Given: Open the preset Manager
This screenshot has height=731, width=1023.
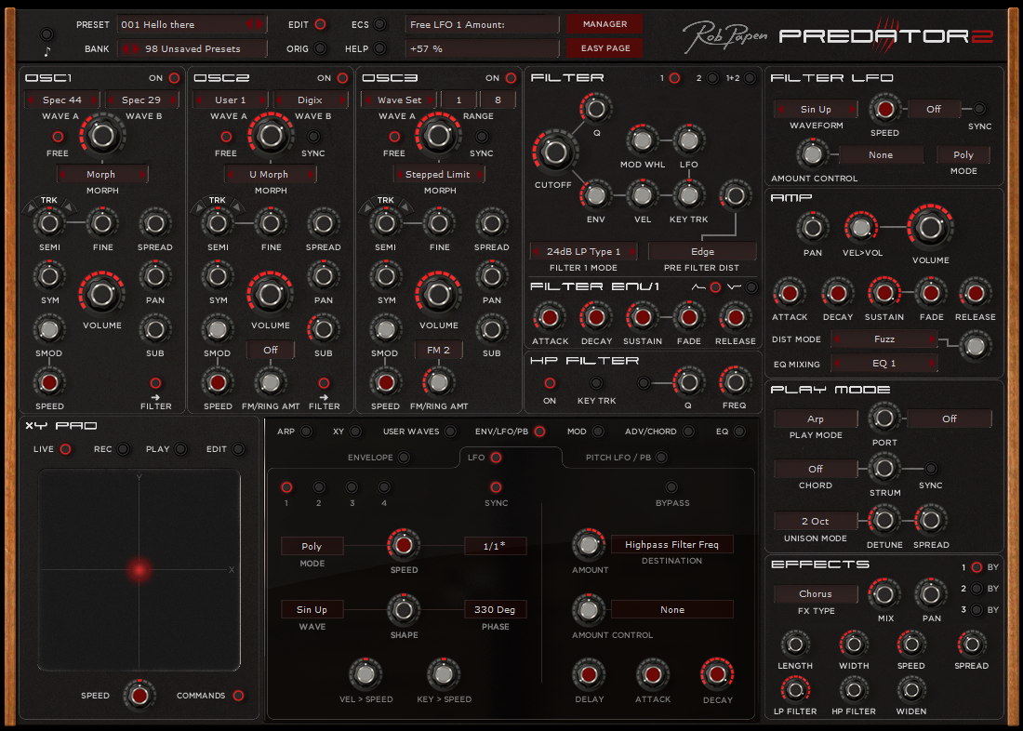Looking at the screenshot, I should click(604, 23).
